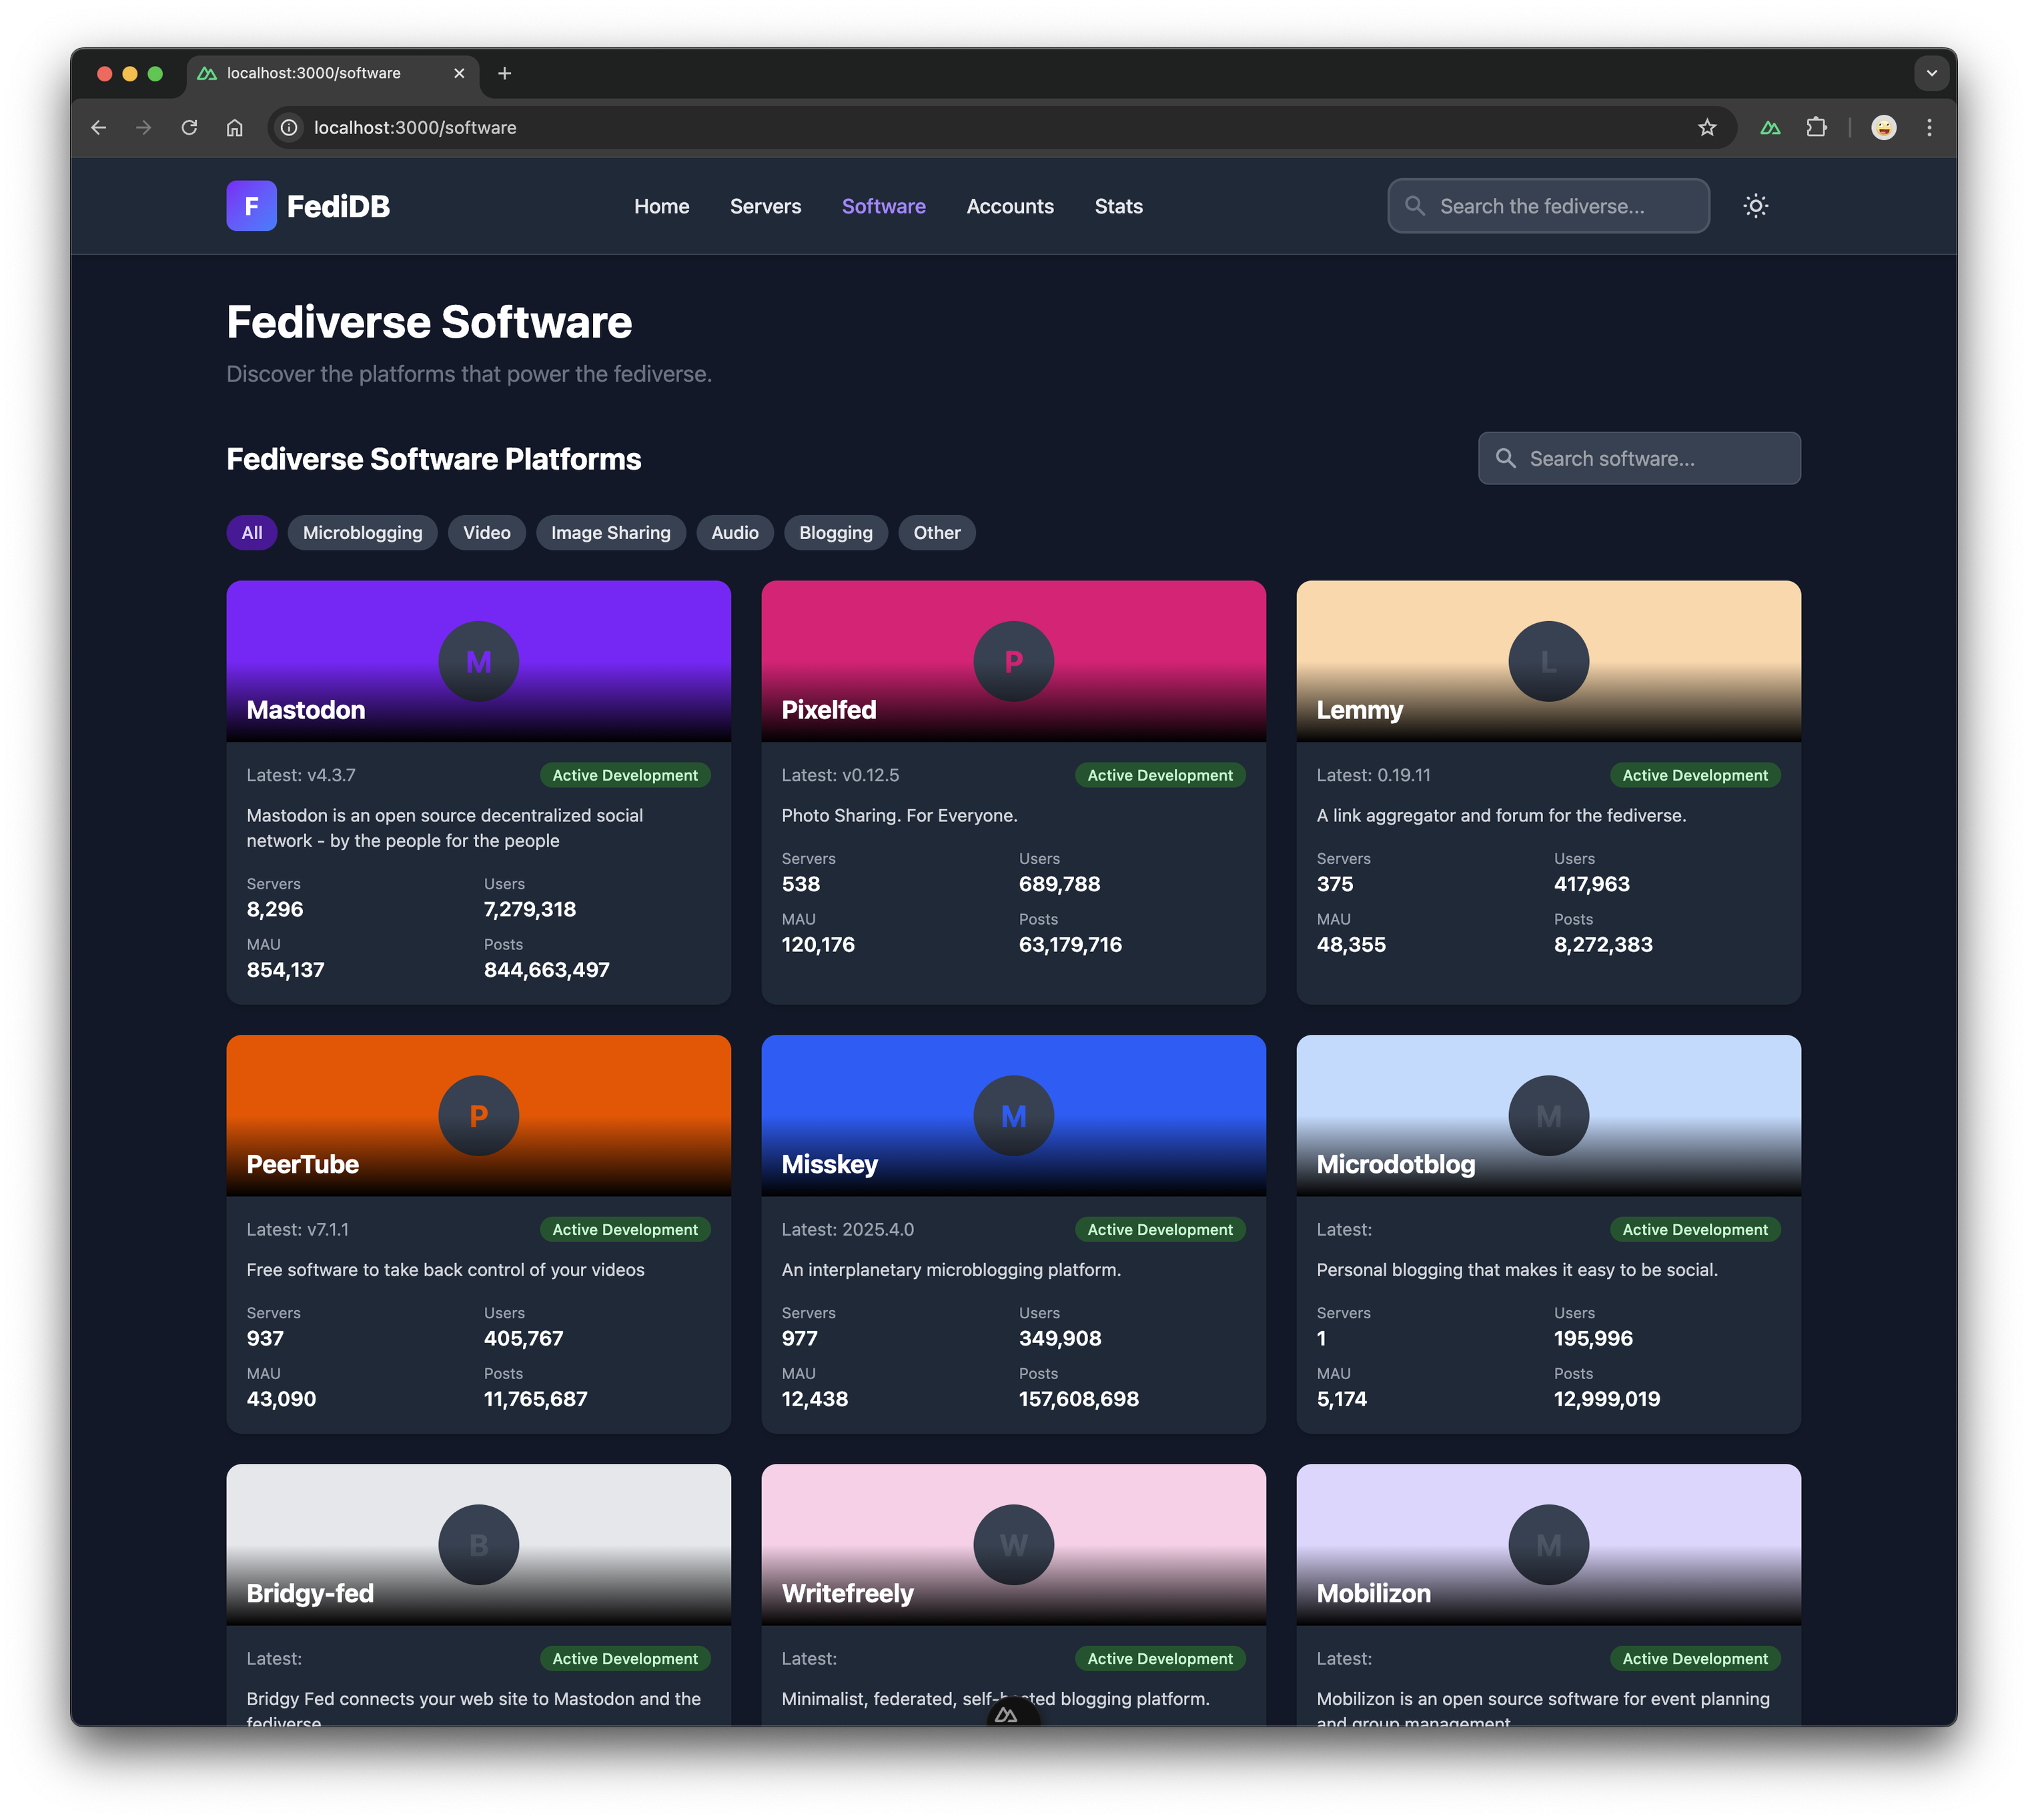Click Mastodon's Active Development badge
The height and width of the screenshot is (1820, 2028).
click(x=625, y=775)
